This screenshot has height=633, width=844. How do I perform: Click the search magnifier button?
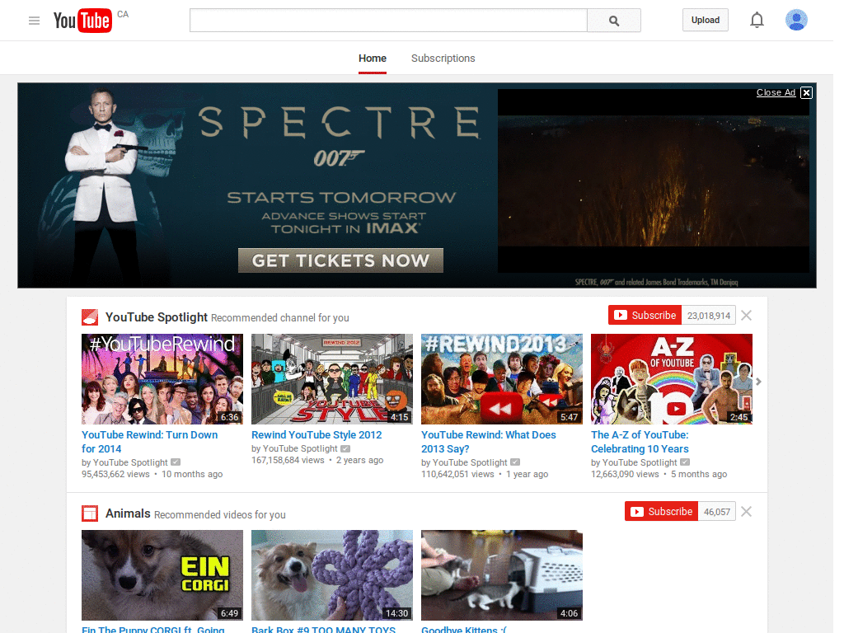click(613, 21)
